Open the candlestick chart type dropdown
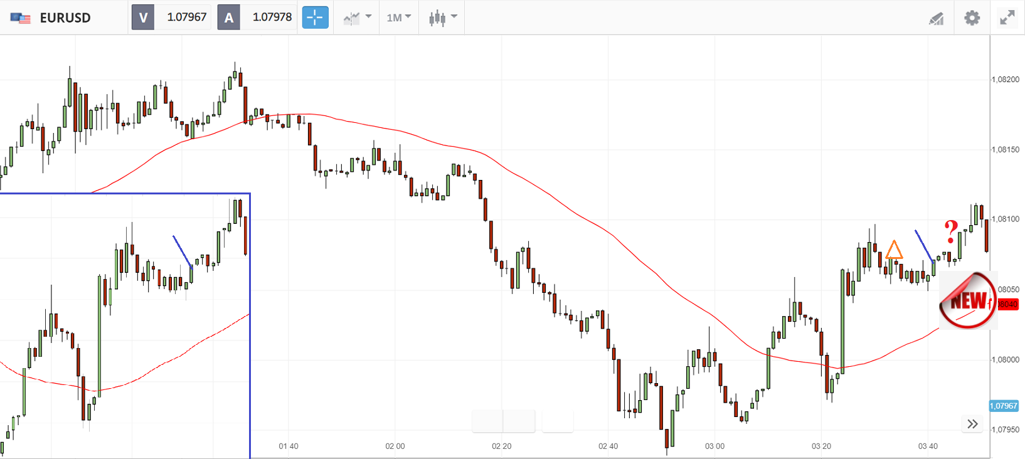Image resolution: width=1025 pixels, height=459 pixels. [x=443, y=18]
